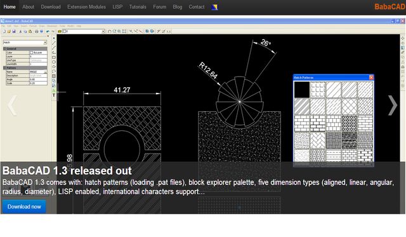Go to the Contact page

[x=197, y=7]
